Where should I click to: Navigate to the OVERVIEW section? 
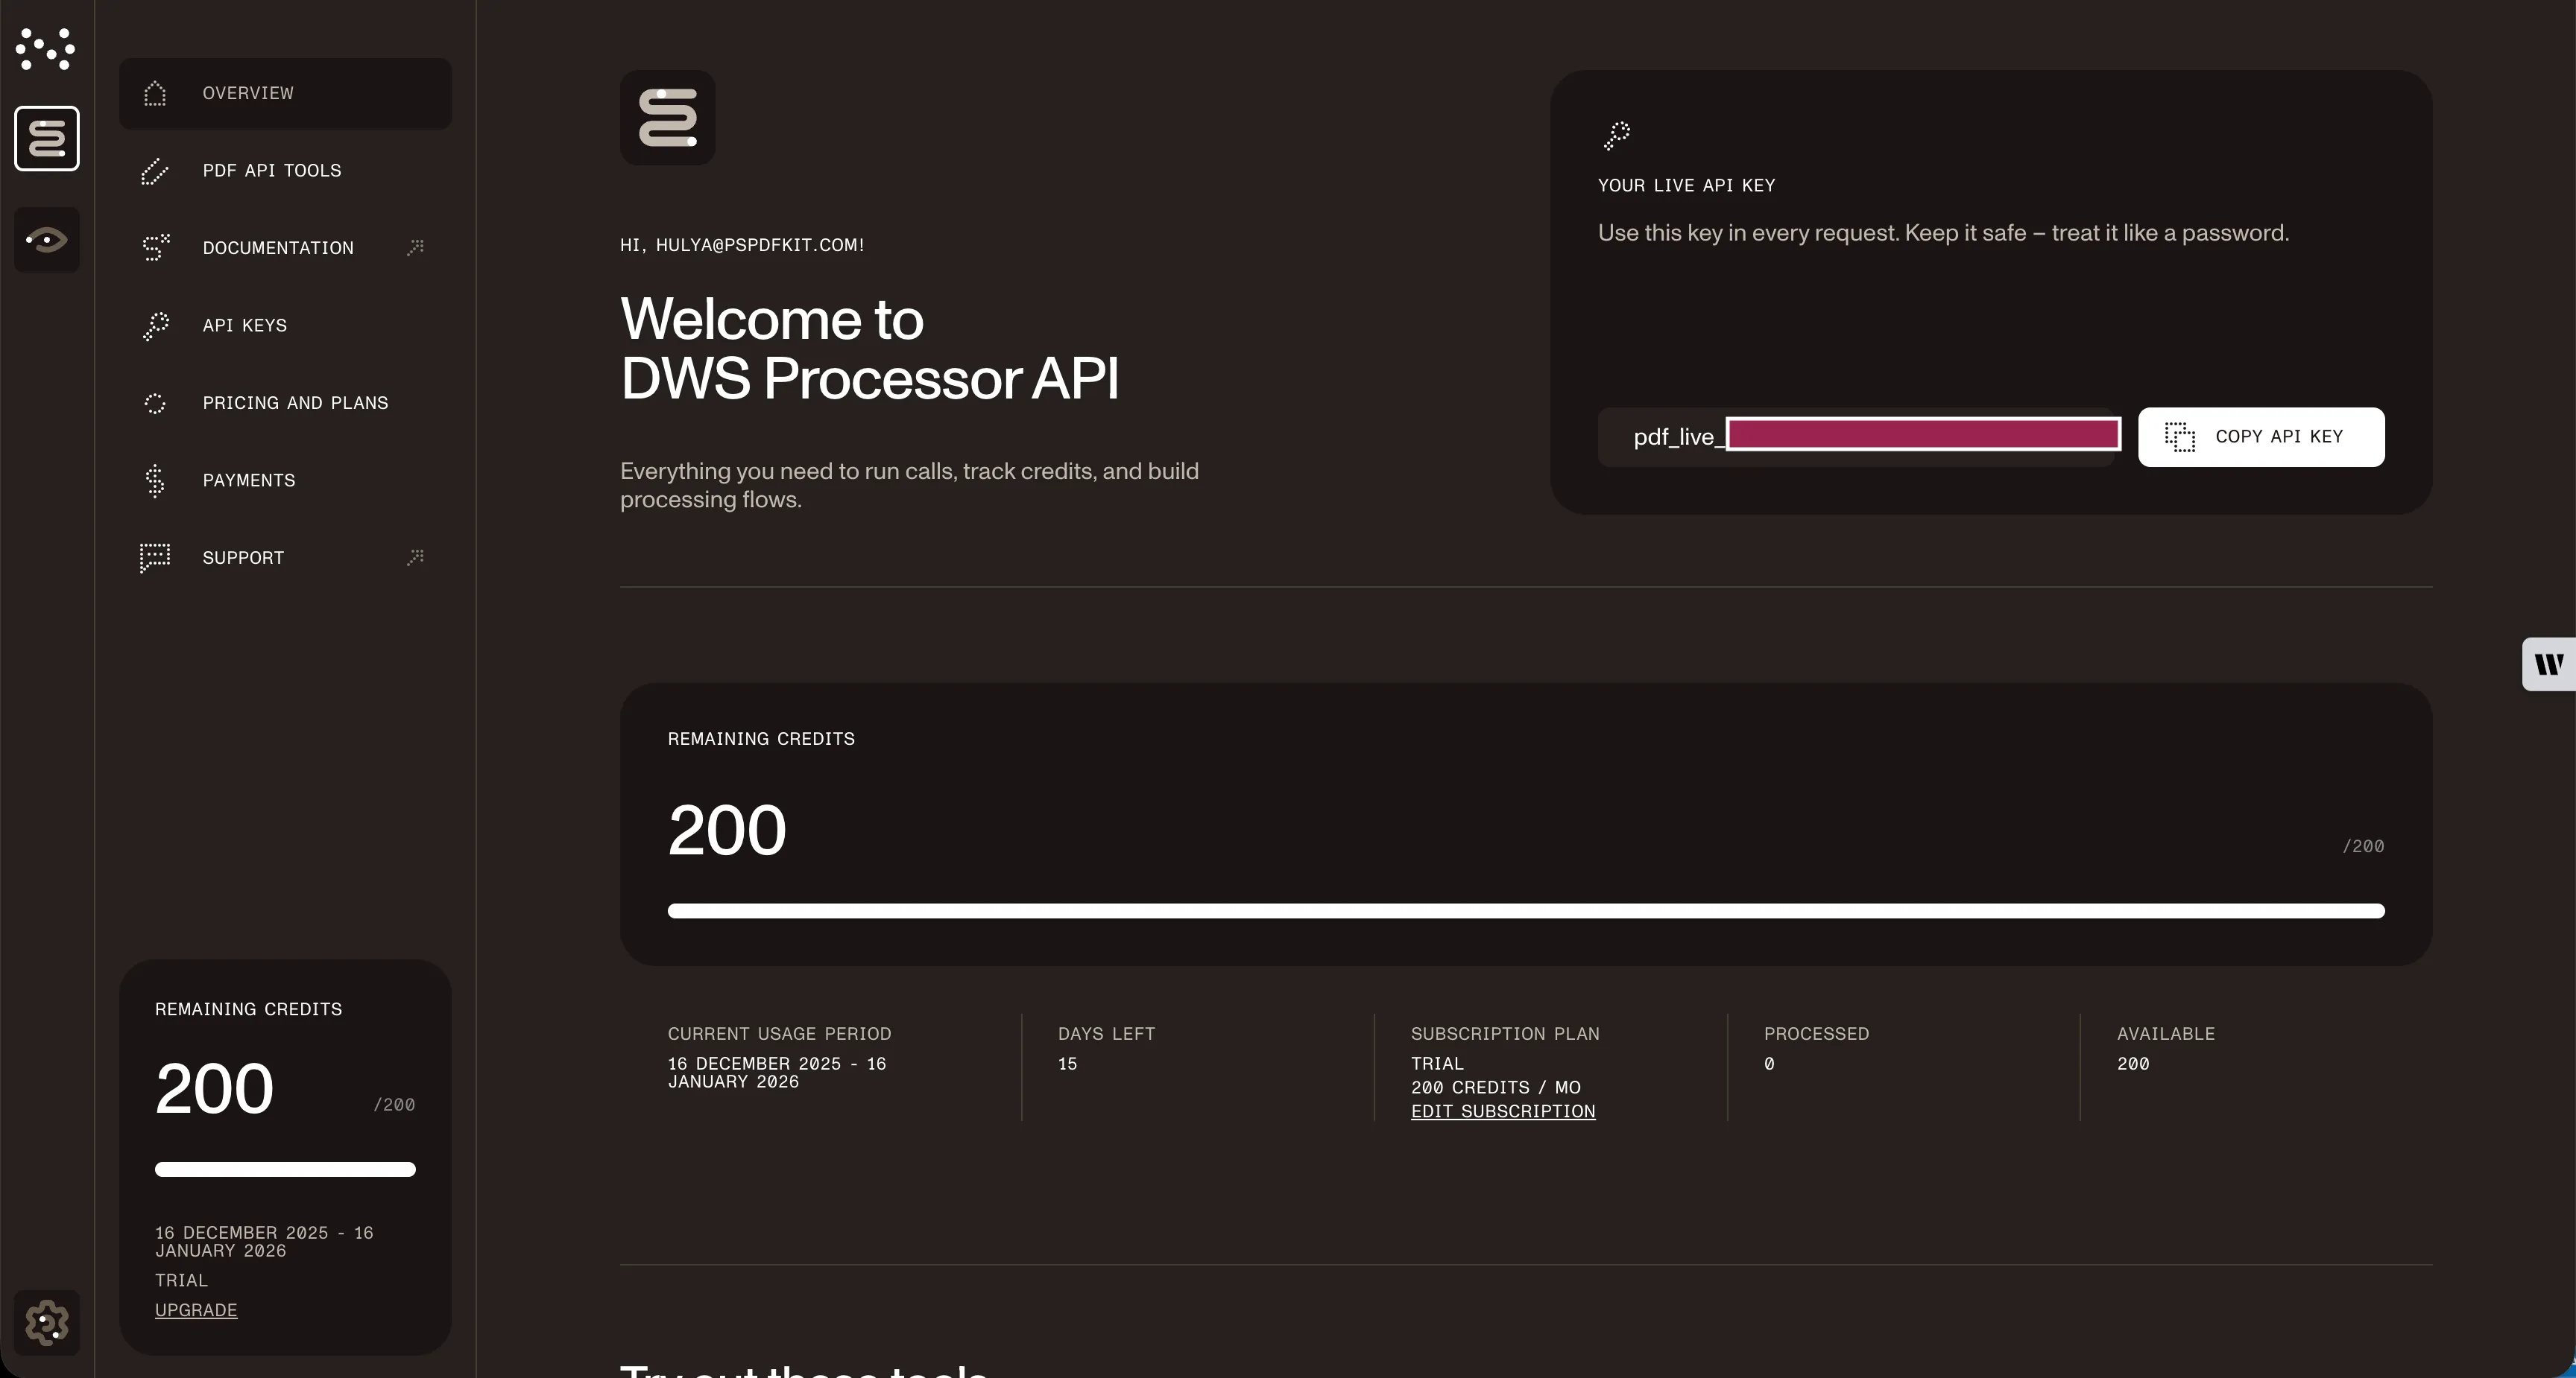[247, 93]
